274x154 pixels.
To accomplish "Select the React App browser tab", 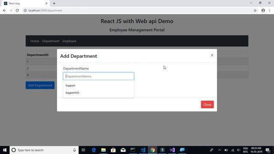I will (x=26, y=3).
